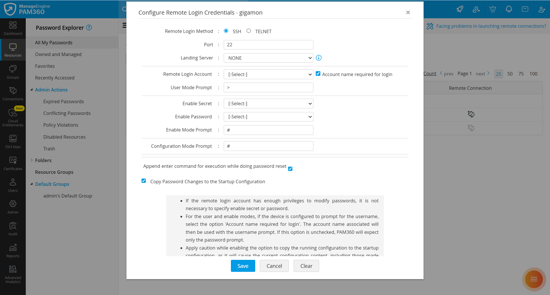Switch to the Favorites list
The image size is (550, 295).
[x=45, y=66]
